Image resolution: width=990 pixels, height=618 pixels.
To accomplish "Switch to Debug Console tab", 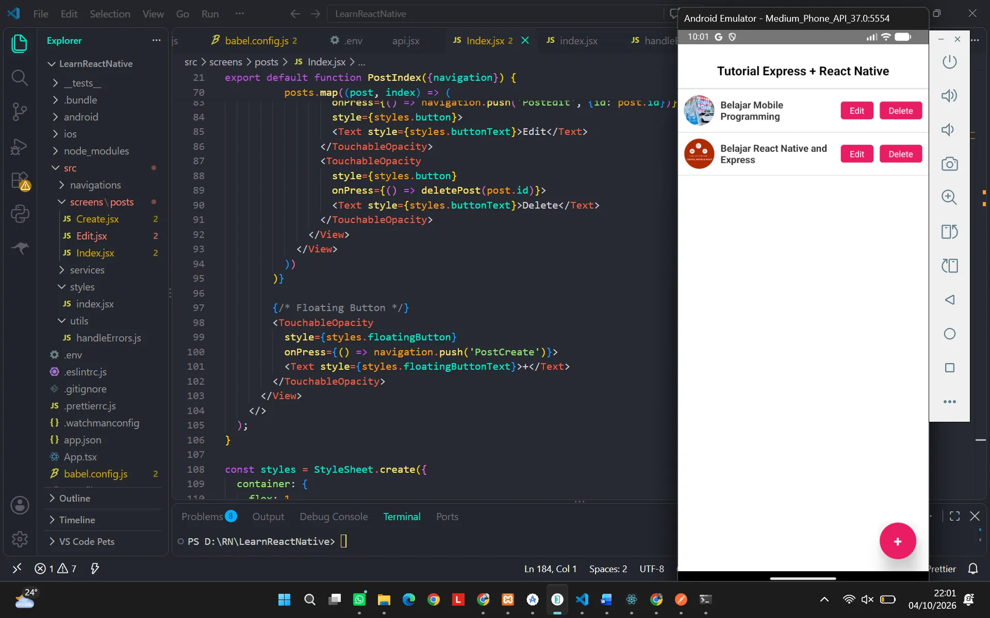I will pos(334,517).
